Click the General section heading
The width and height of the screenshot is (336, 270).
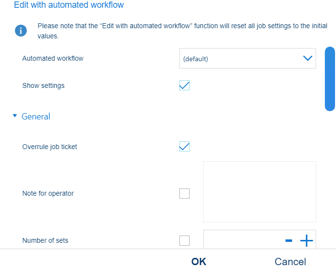36,117
